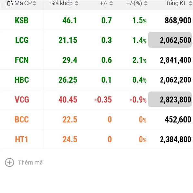Click VCG price 40.45
Image resolution: width=193 pixels, height=193 pixels.
click(68, 100)
